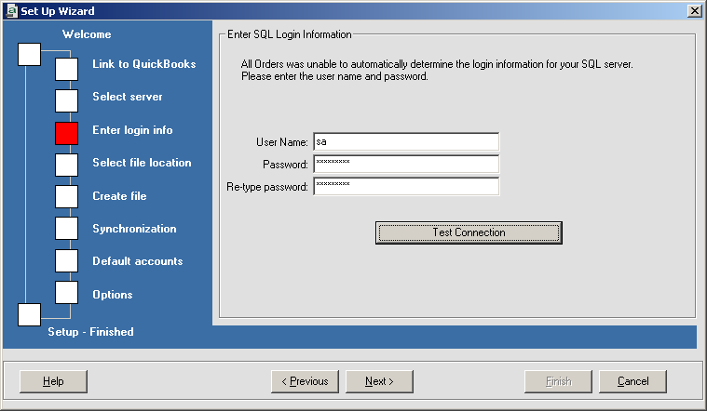Focus the Password input field
The image size is (707, 411).
[x=406, y=164]
